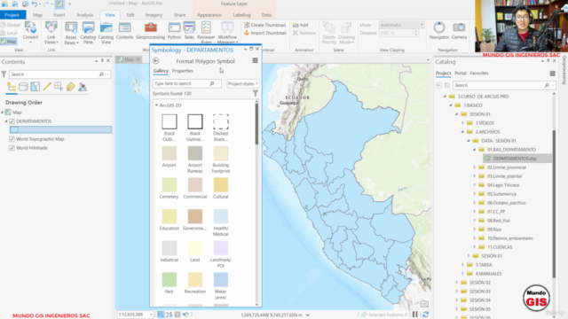This screenshot has width=568, height=319.
Task: Select List By Drawing Order icon
Action: tap(12, 87)
